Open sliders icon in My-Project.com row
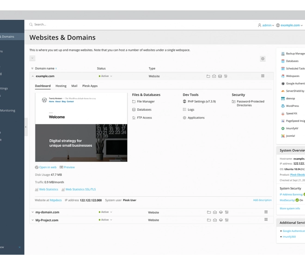 (x=226, y=220)
